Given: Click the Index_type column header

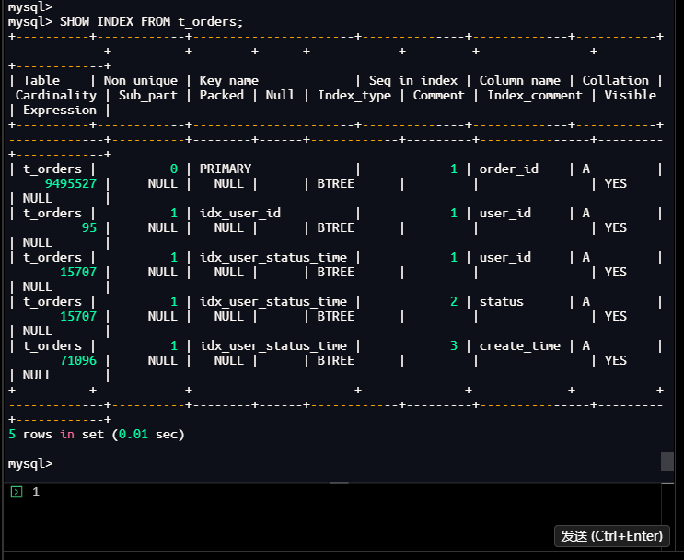Looking at the screenshot, I should 354,95.
